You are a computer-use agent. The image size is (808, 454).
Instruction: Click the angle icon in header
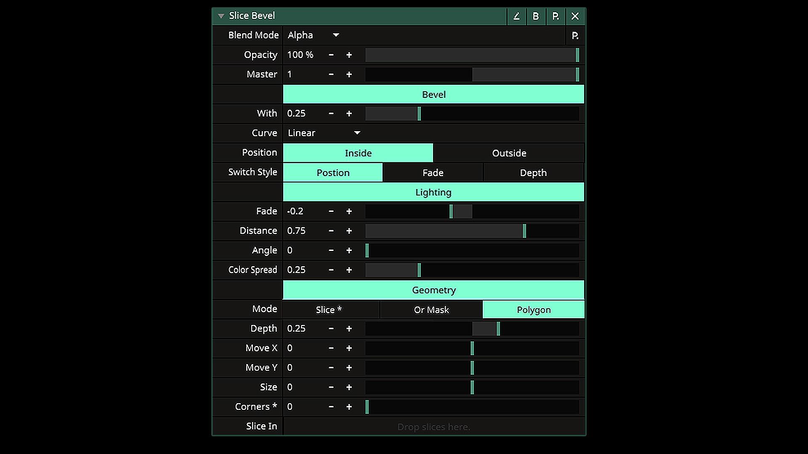click(x=516, y=16)
